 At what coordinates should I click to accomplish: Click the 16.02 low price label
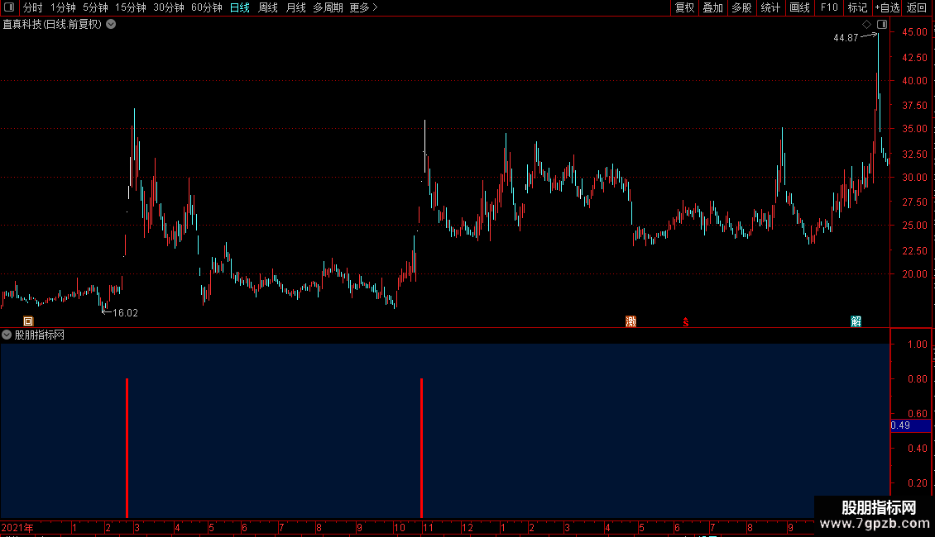point(125,313)
